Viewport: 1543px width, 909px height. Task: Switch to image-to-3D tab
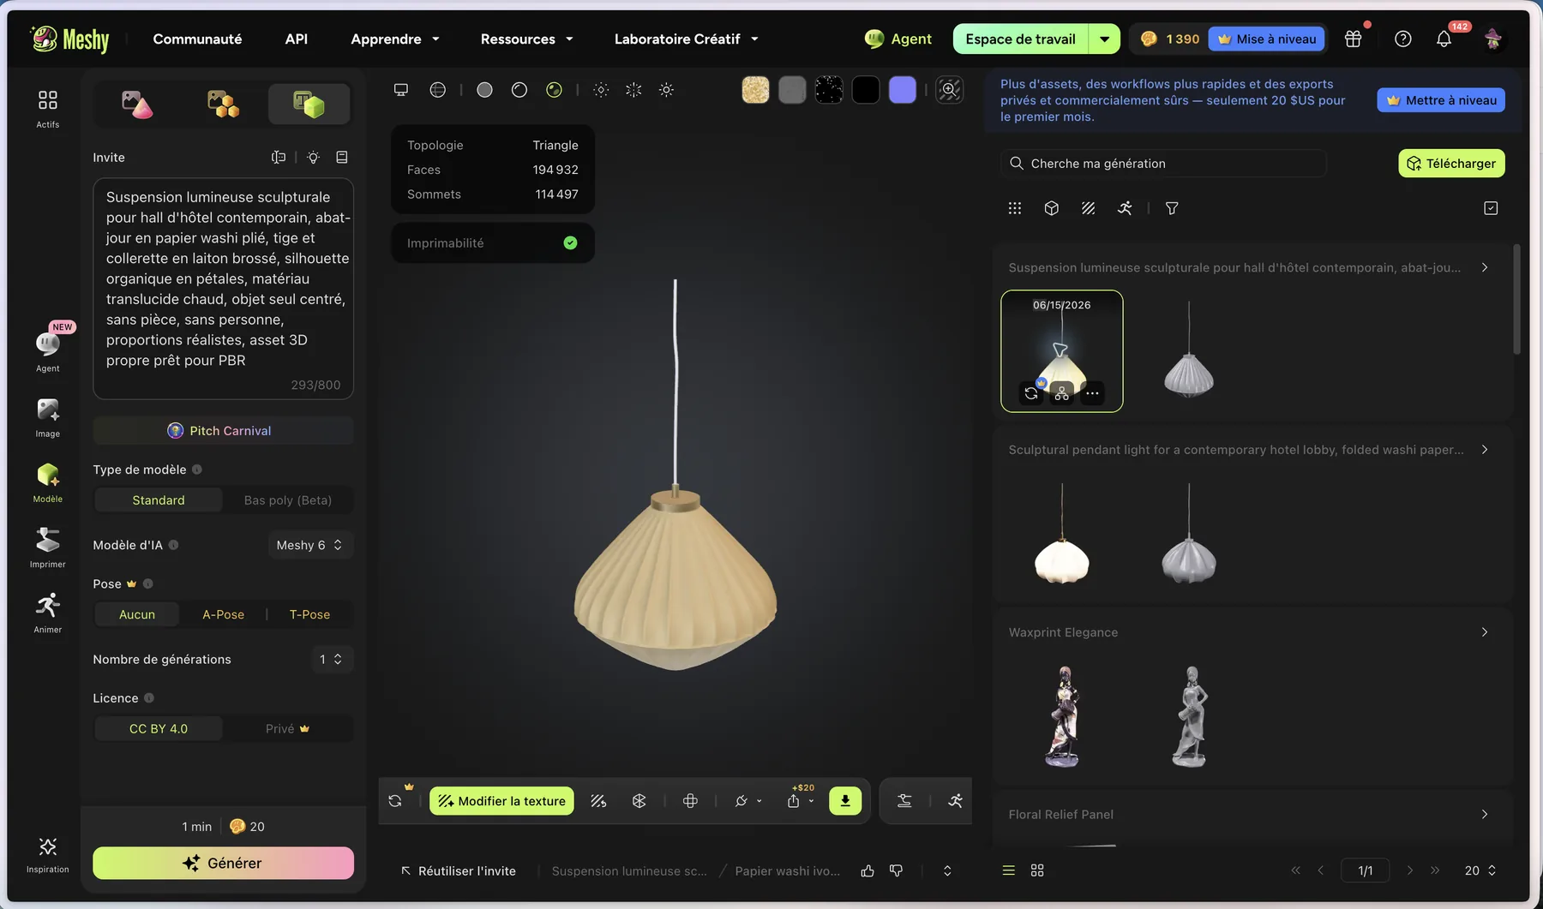[137, 105]
